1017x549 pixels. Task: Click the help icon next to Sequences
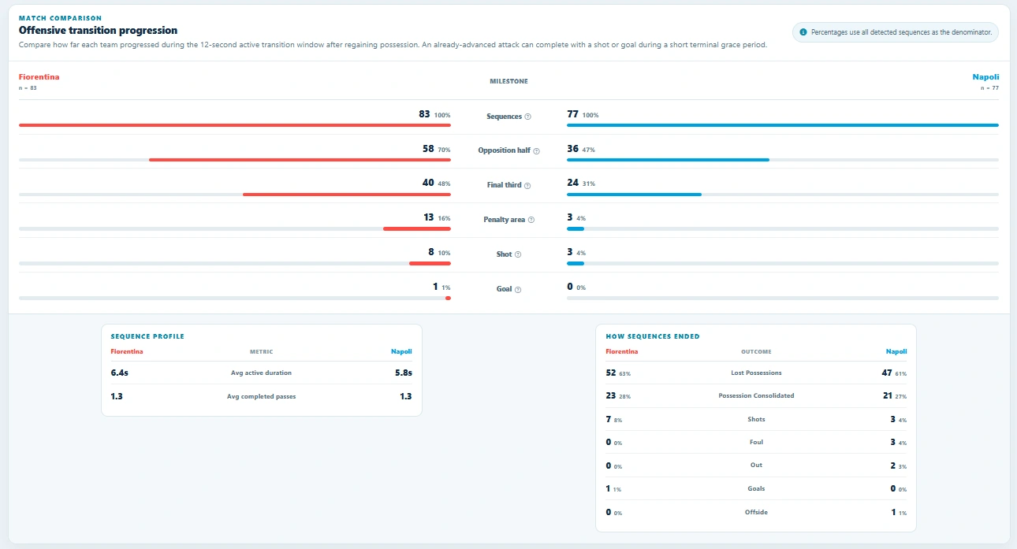[x=528, y=117]
